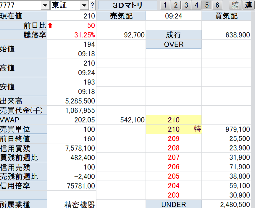The image size is (255, 208).
Task: Click the bid volume 25,500
Action: pos(240,139)
